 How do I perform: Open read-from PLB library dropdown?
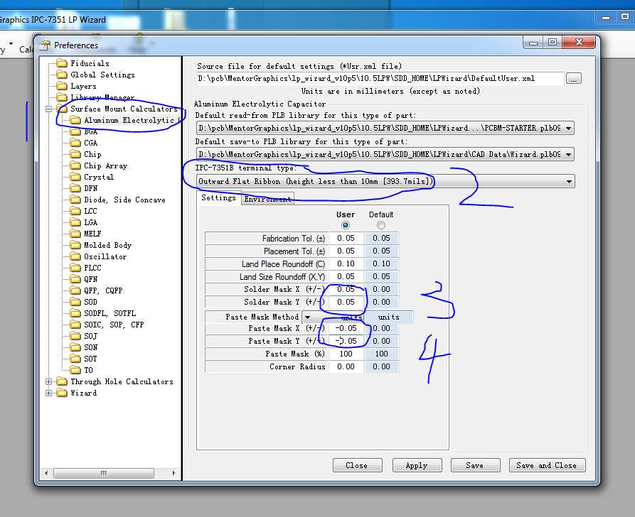569,129
